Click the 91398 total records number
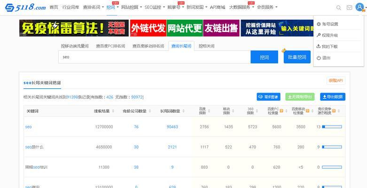 72,97
